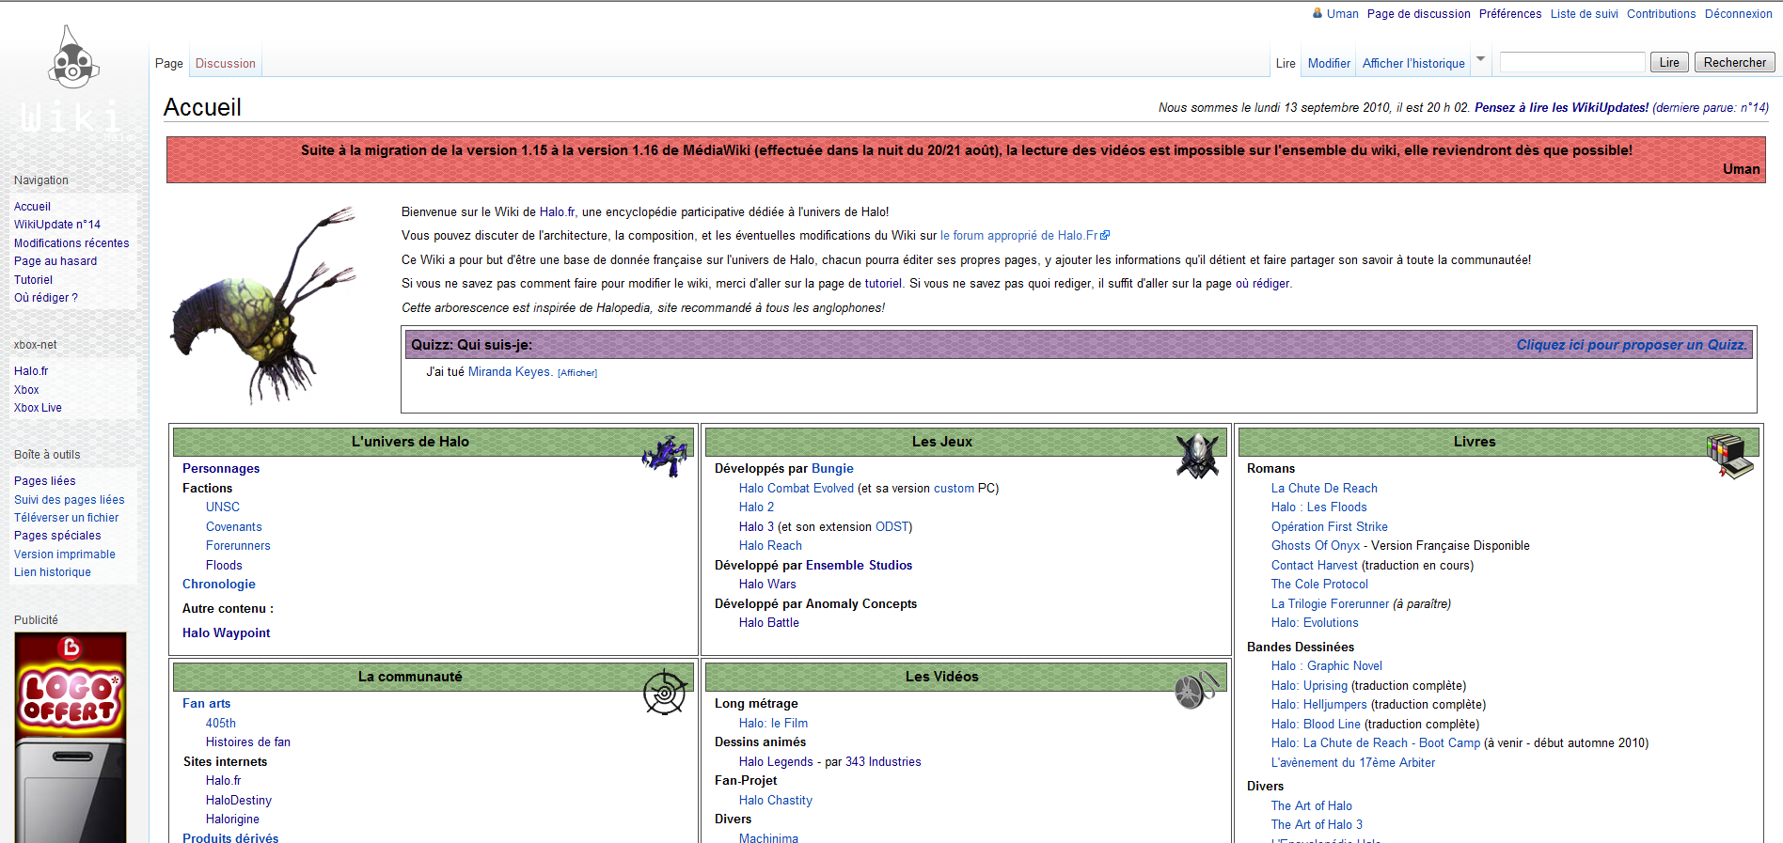Click the Lire search button
The height and width of the screenshot is (843, 1783).
(1669, 62)
